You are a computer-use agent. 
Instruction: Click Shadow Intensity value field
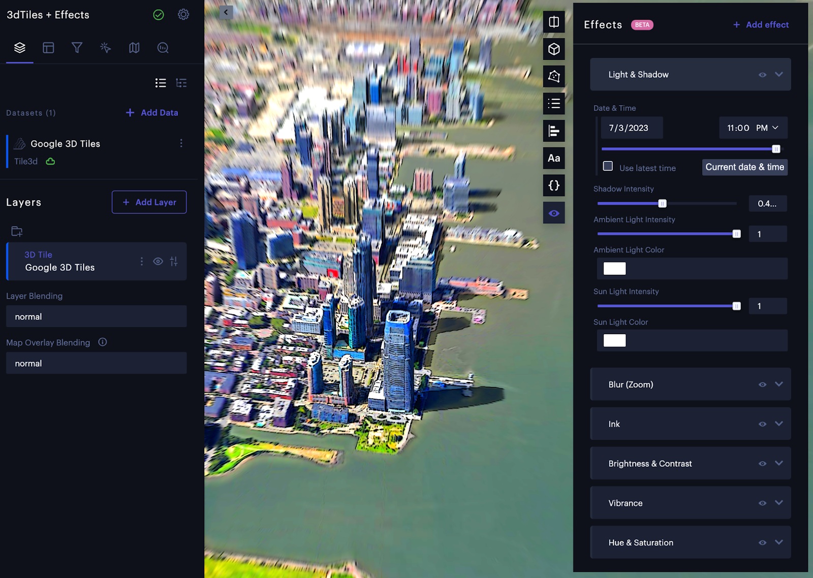tap(768, 204)
